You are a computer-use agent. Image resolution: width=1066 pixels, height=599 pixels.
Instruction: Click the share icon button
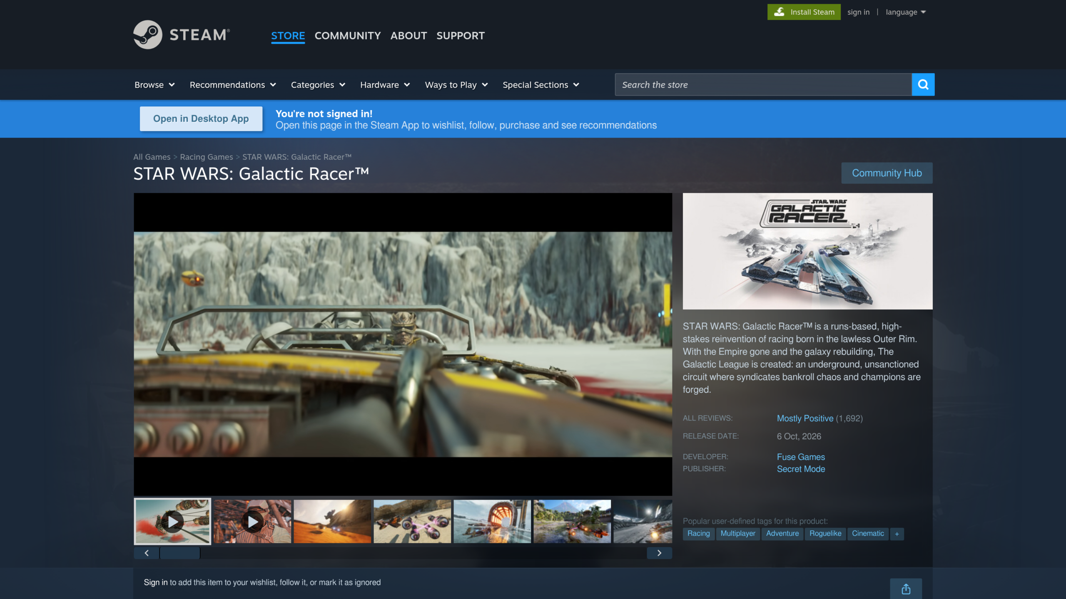coord(906,589)
